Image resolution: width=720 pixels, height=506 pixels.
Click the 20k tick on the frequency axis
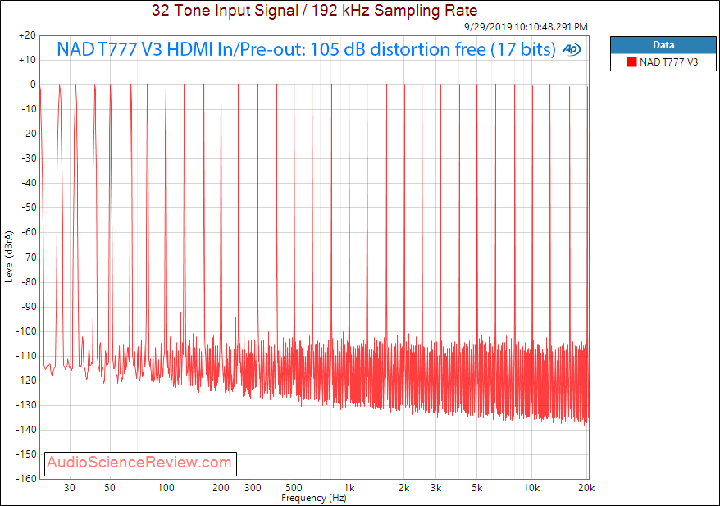(586, 488)
